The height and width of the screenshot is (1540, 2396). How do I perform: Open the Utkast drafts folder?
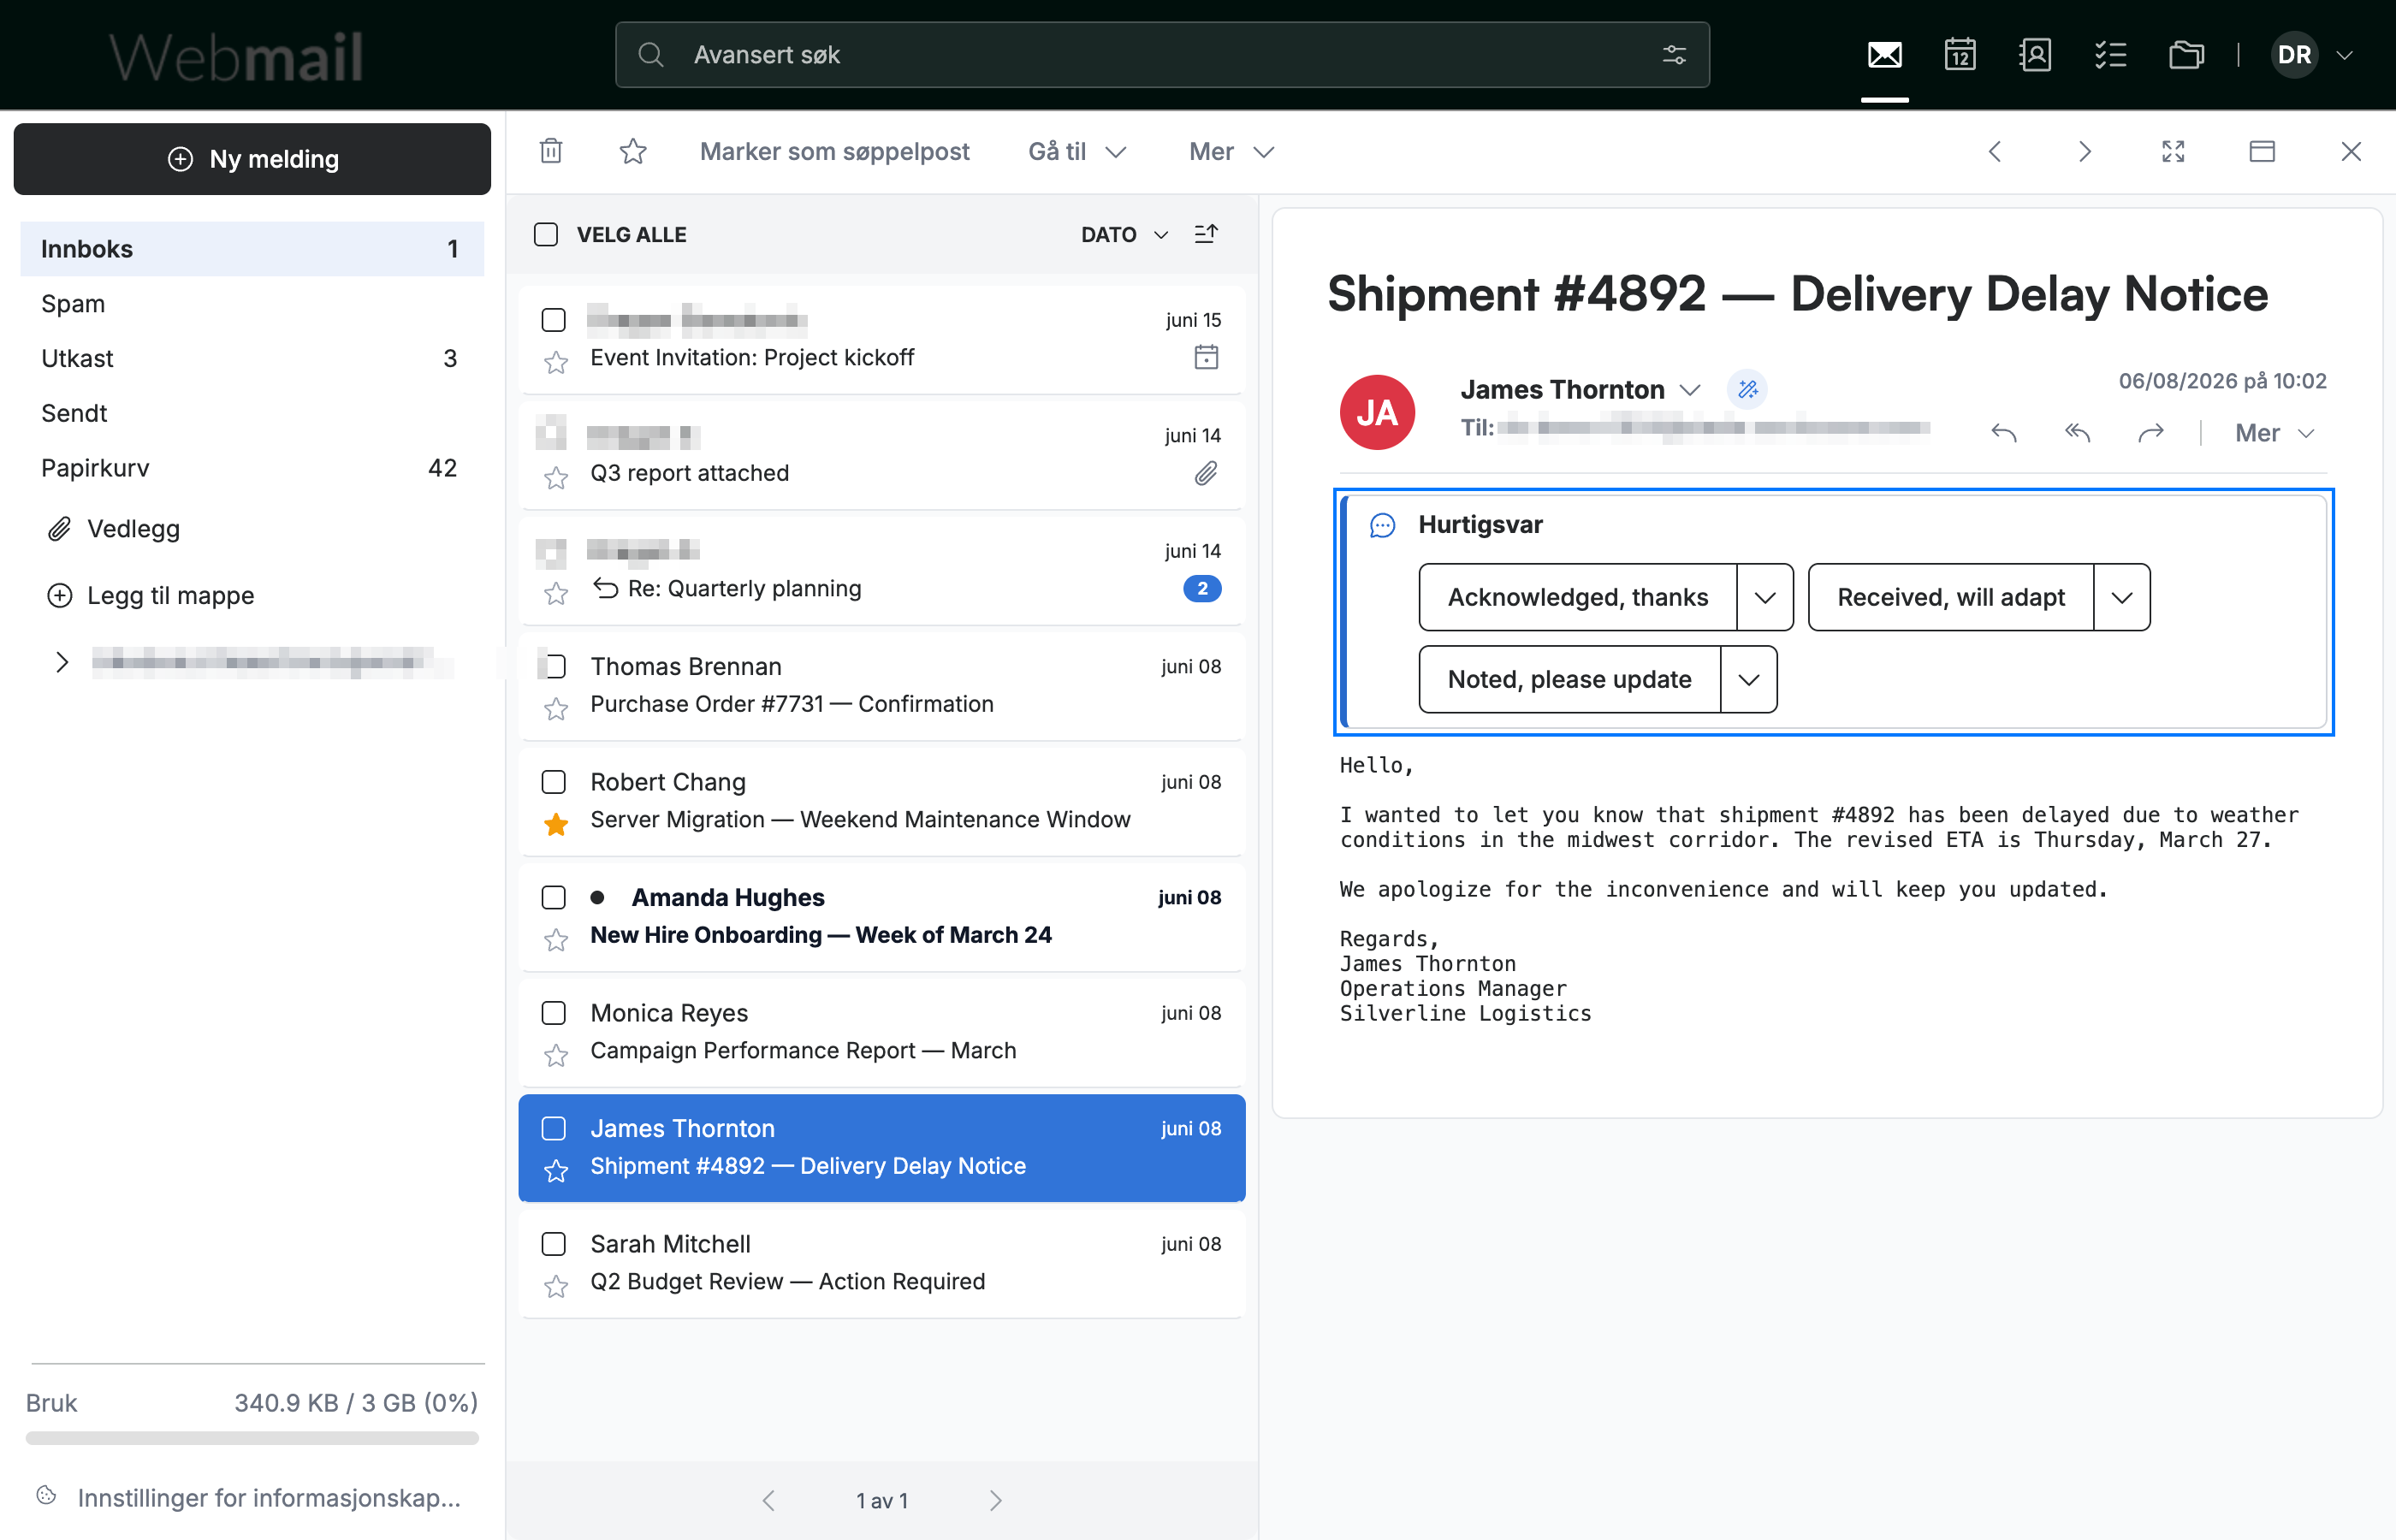pos(252,358)
